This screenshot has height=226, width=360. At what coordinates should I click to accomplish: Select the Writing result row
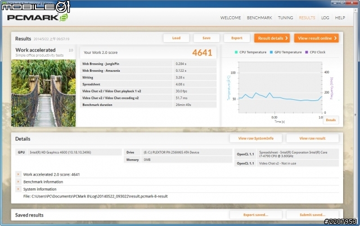(148, 77)
